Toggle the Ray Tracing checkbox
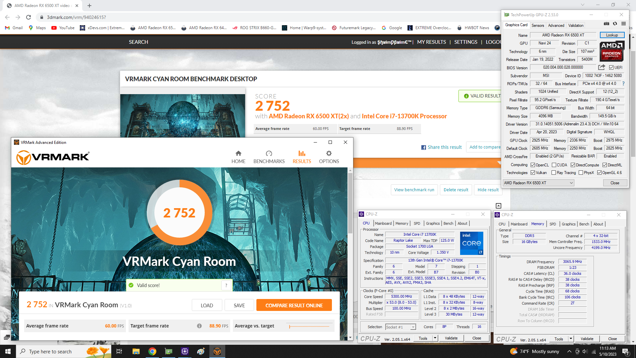 point(554,173)
